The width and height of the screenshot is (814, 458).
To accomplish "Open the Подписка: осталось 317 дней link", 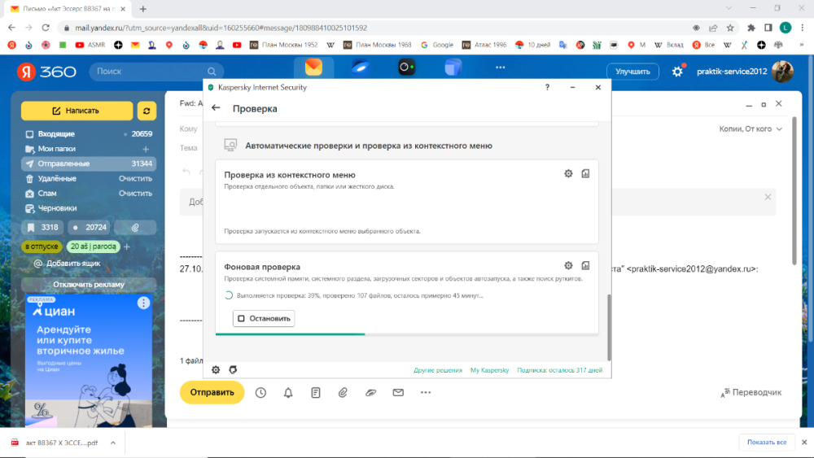I will point(560,370).
